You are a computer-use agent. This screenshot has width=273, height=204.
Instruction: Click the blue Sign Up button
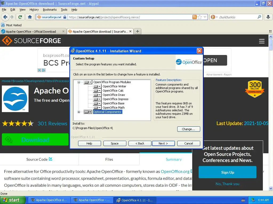point(227,172)
